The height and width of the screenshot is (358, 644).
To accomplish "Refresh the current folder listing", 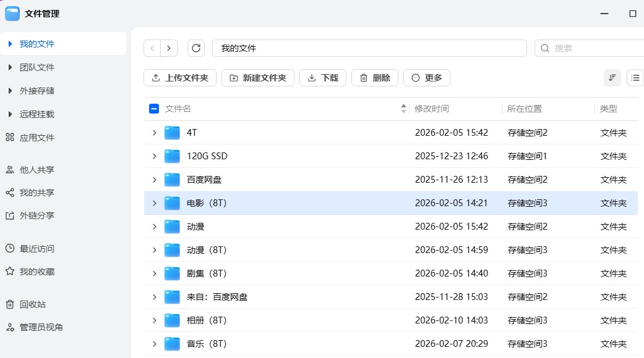I will point(196,48).
